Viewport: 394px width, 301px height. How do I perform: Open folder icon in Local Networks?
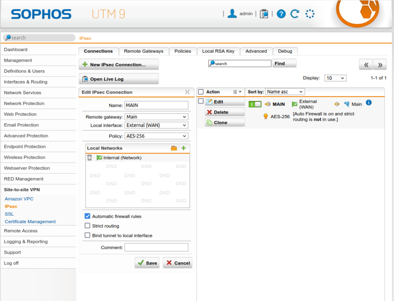[x=174, y=148]
